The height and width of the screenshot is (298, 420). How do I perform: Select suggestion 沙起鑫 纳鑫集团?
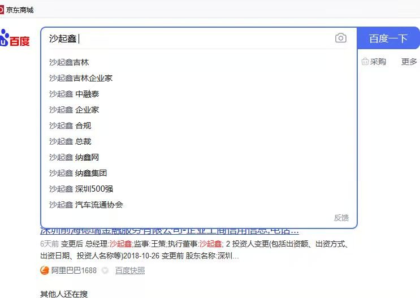(x=78, y=173)
